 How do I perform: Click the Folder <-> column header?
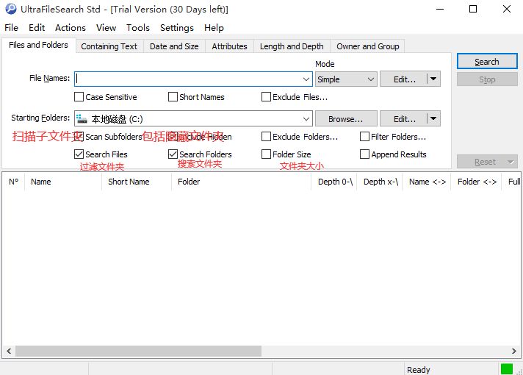tap(476, 182)
